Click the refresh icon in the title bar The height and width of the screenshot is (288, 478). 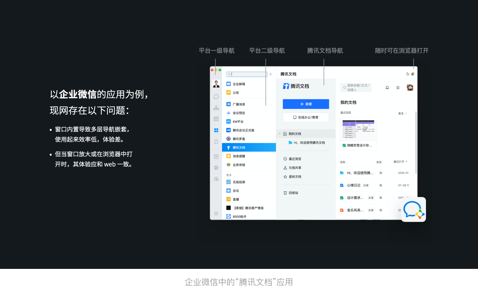[x=407, y=74]
